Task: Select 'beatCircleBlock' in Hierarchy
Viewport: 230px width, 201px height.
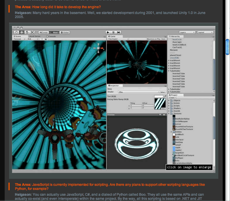Action: (x=179, y=45)
